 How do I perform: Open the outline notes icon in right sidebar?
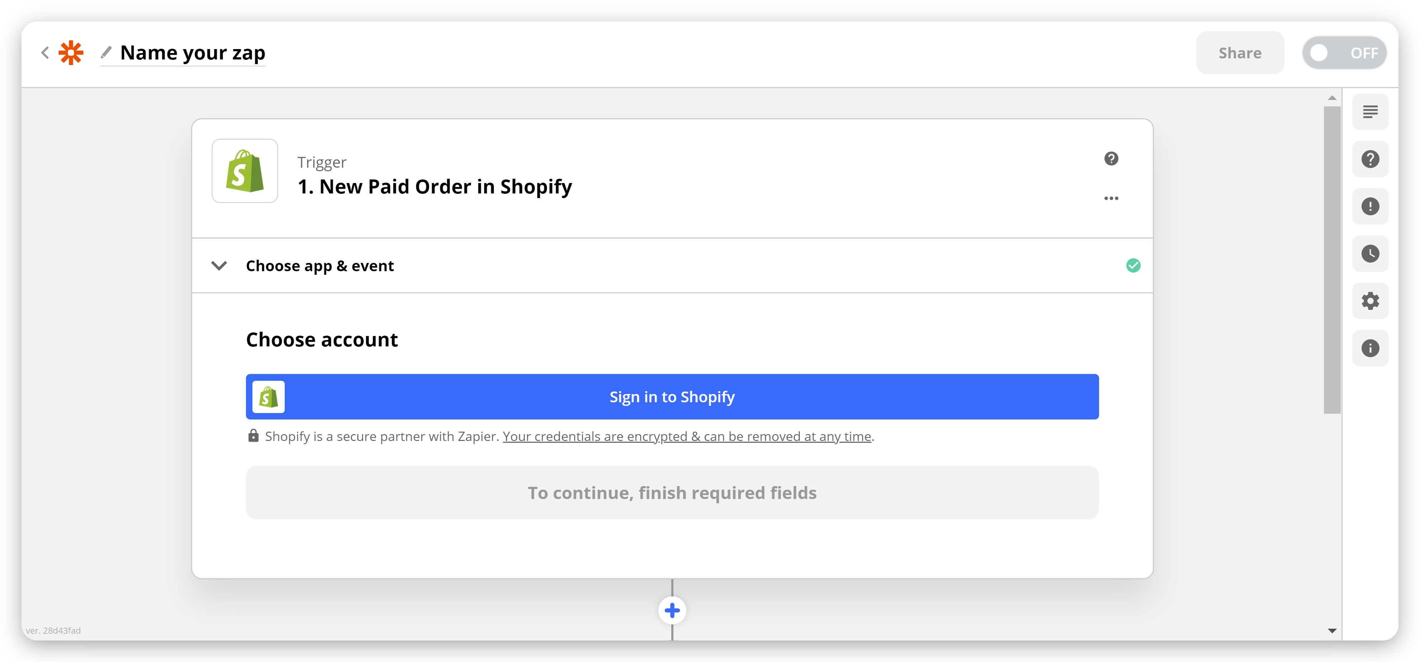tap(1370, 112)
